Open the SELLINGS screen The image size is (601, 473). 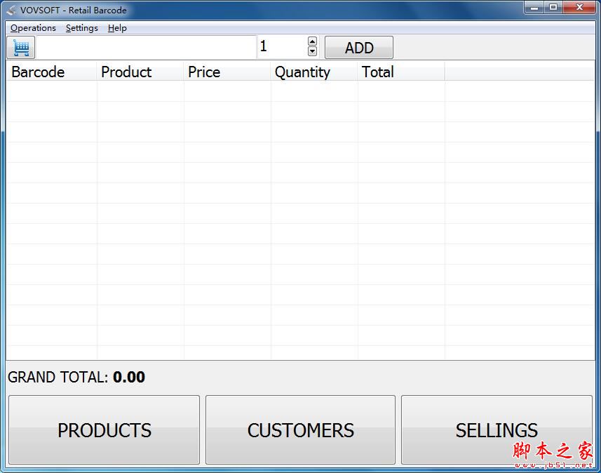(497, 429)
